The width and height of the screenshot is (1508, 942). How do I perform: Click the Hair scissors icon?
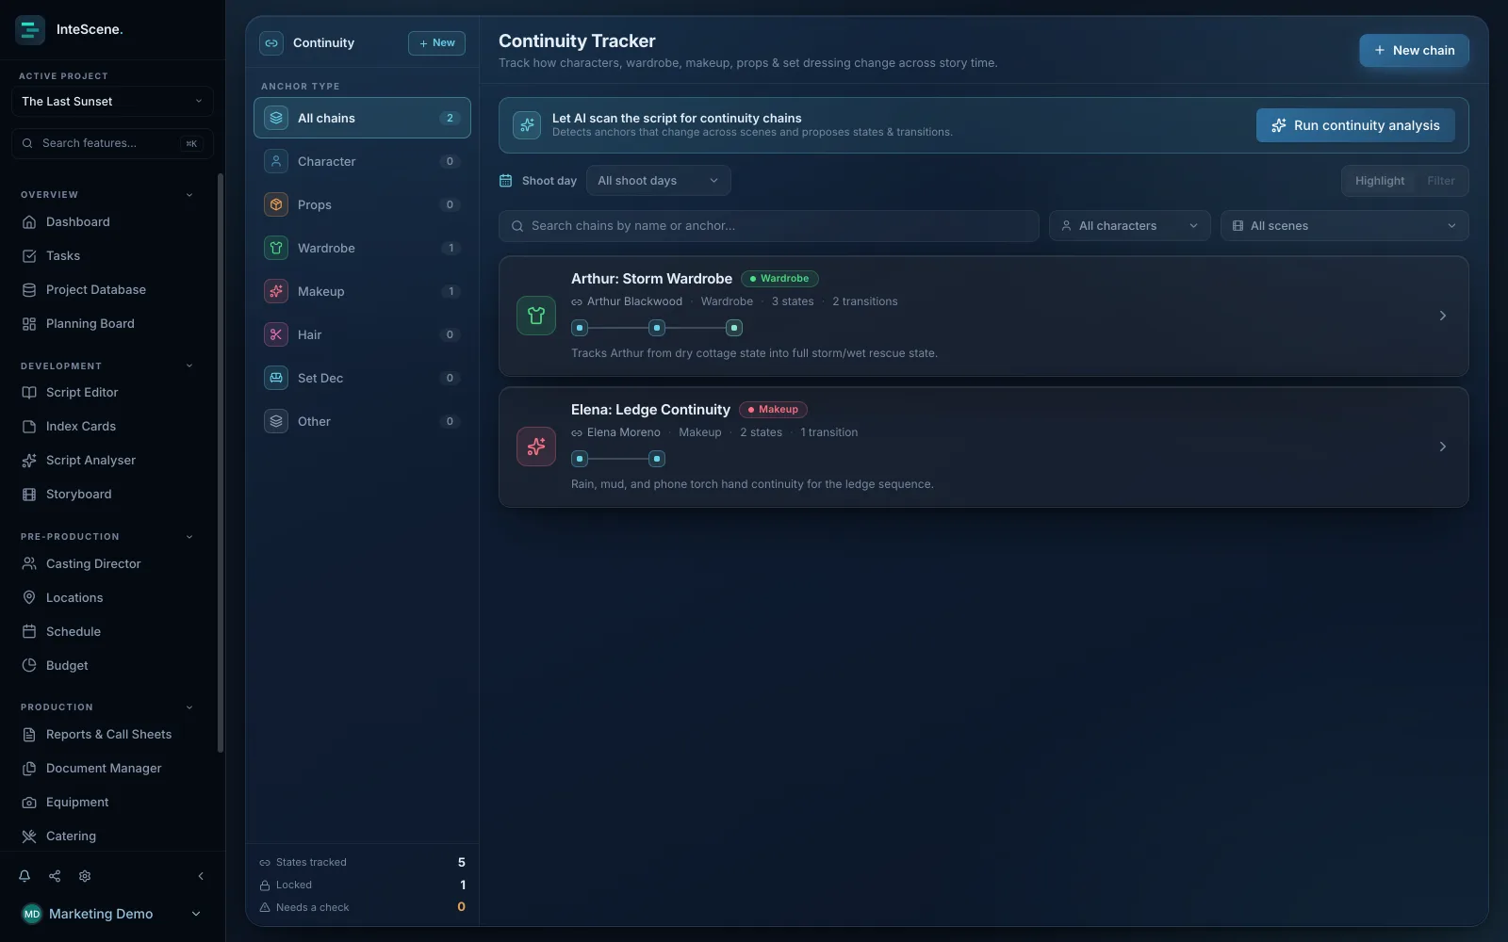click(x=276, y=334)
